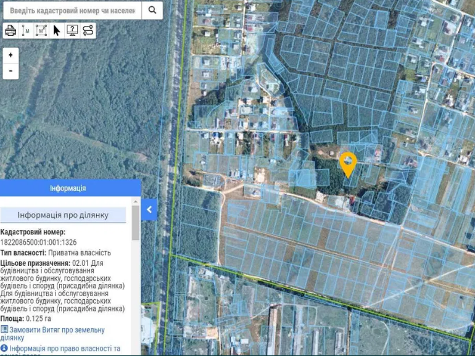
Task: Select the area measurement tool
Action: tap(41, 30)
